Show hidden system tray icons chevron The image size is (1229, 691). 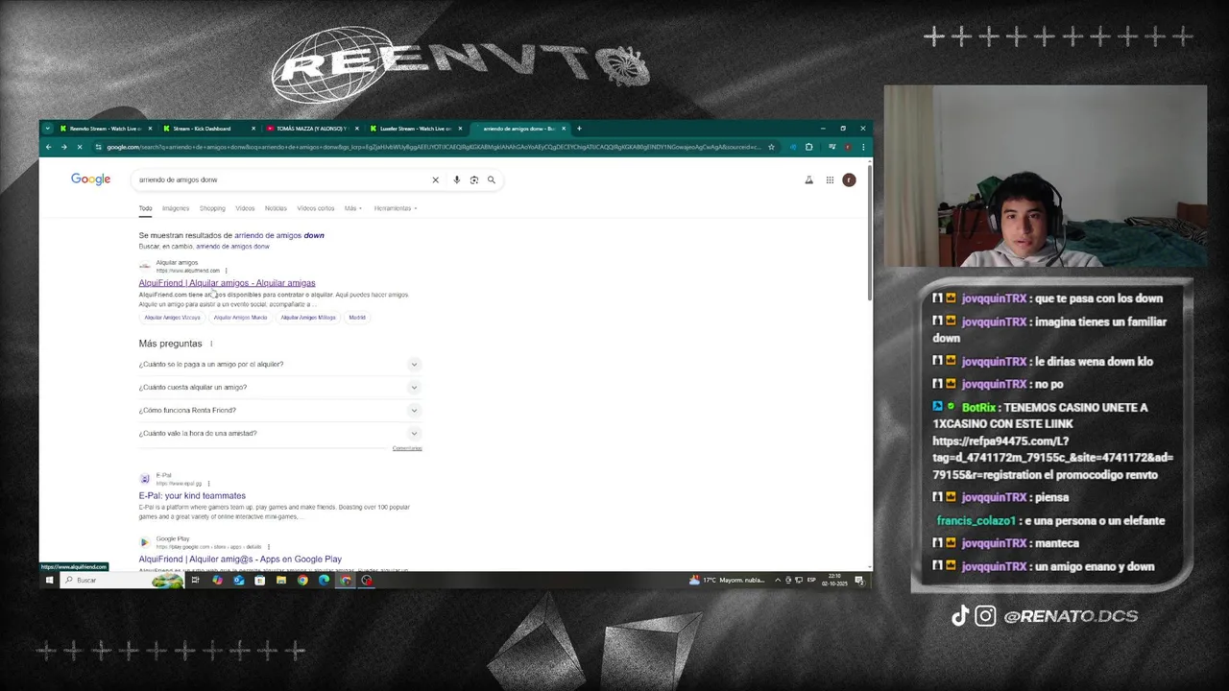[778, 580]
